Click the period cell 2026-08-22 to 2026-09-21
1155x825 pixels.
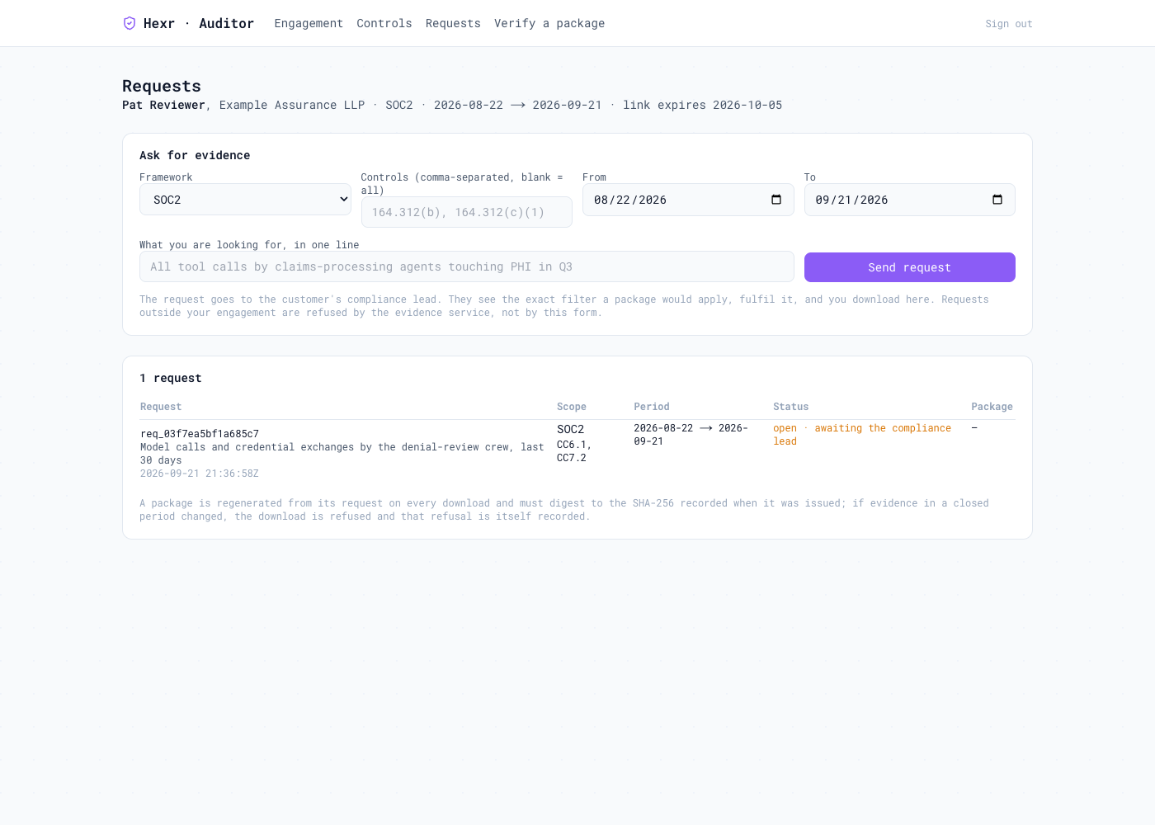point(691,435)
